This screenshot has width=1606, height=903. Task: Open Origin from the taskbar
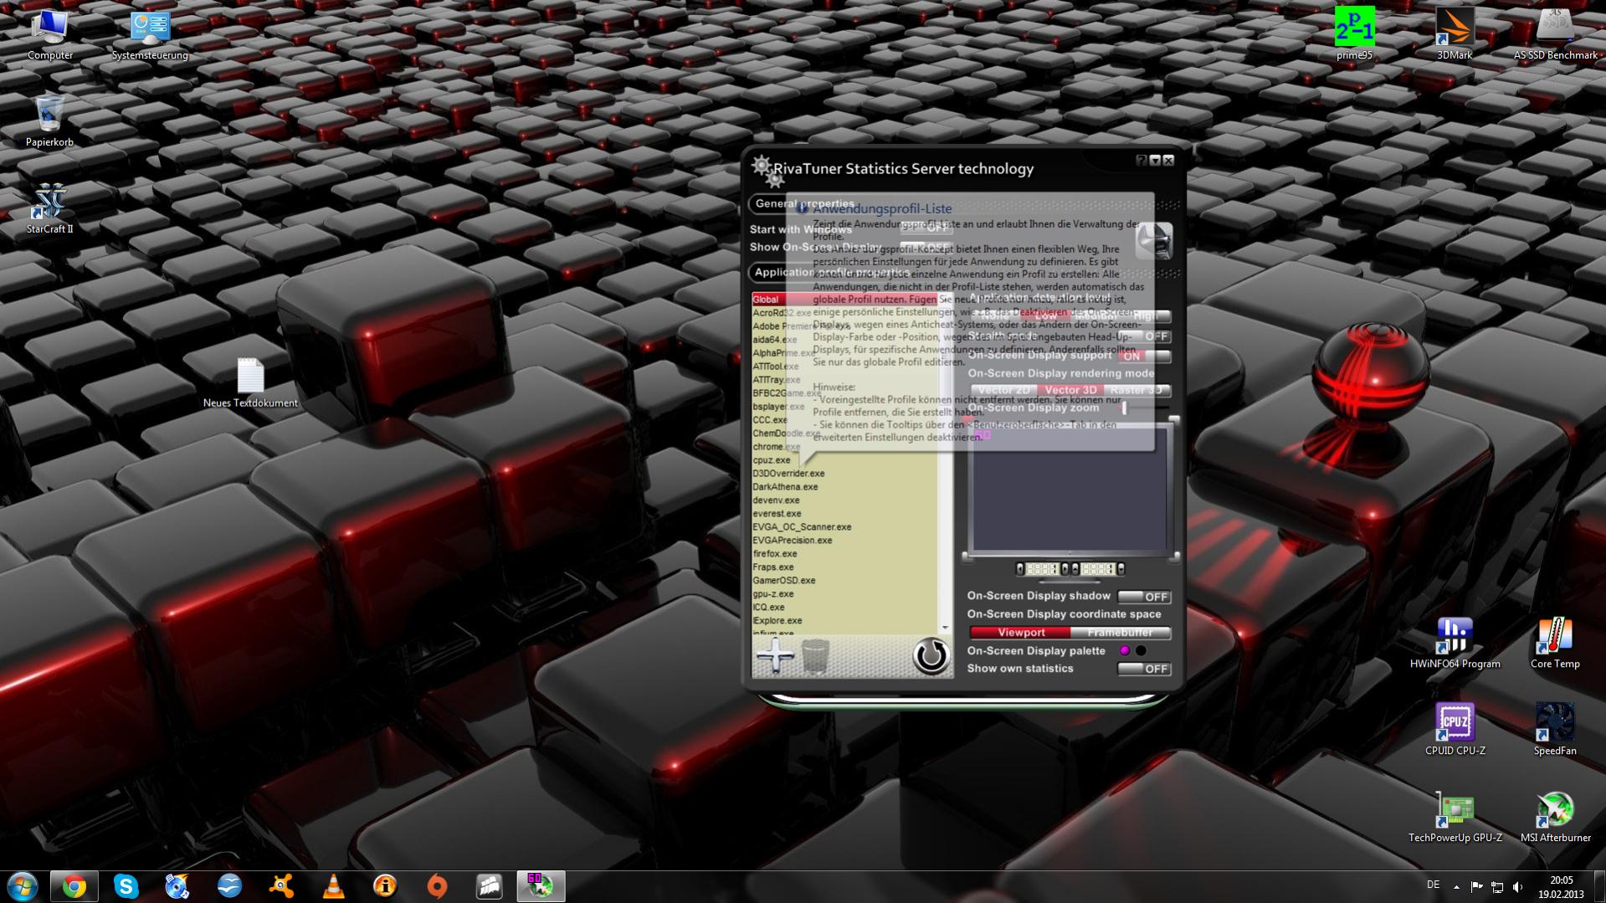click(437, 886)
